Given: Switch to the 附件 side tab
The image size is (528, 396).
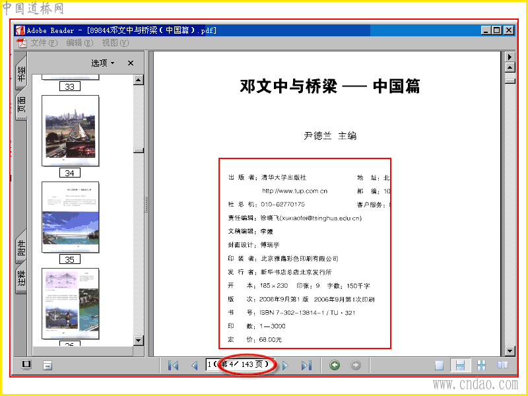Looking at the screenshot, I should pos(21,247).
